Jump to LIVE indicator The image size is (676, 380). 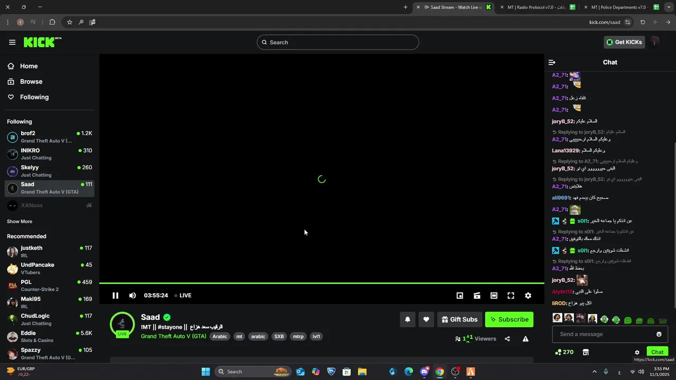point(183,296)
